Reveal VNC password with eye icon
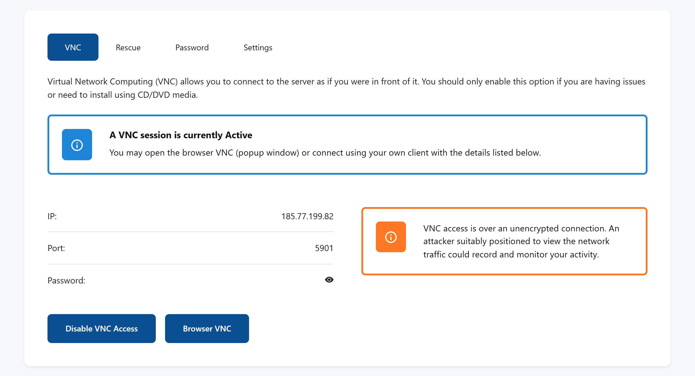 (x=329, y=280)
